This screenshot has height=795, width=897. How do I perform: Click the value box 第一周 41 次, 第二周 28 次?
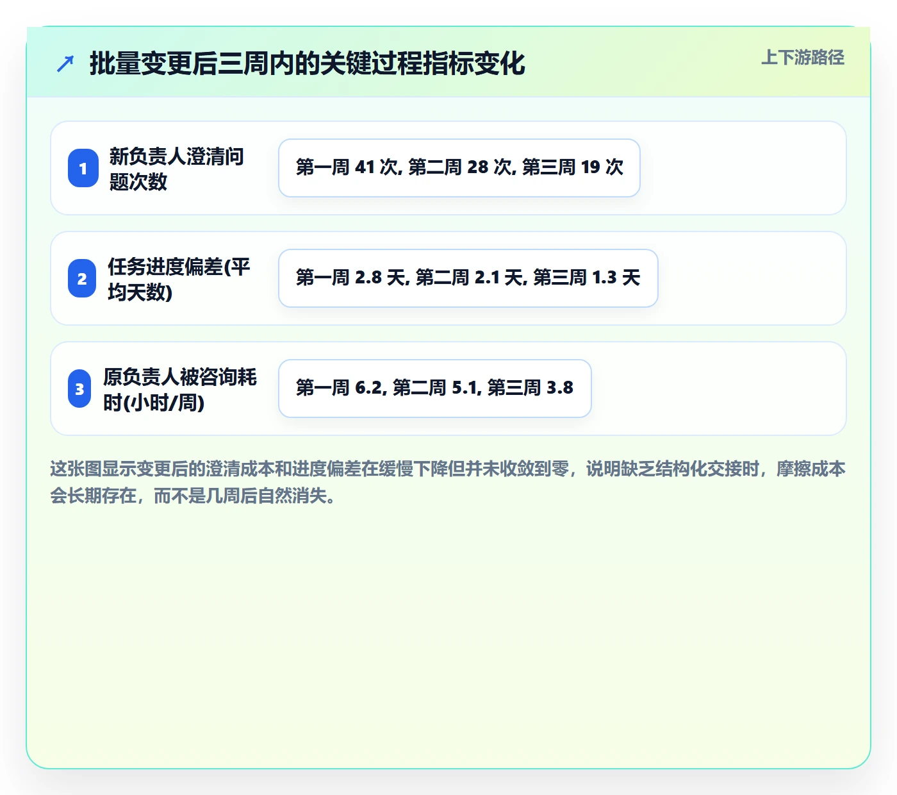click(x=459, y=168)
